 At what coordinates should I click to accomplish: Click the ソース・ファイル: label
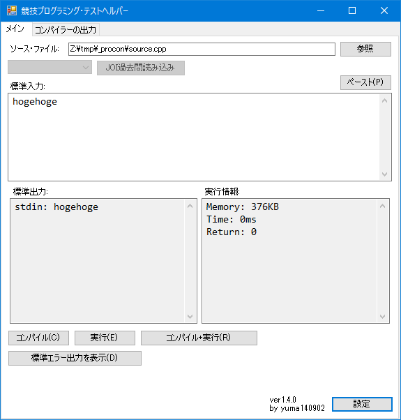[x=34, y=49]
